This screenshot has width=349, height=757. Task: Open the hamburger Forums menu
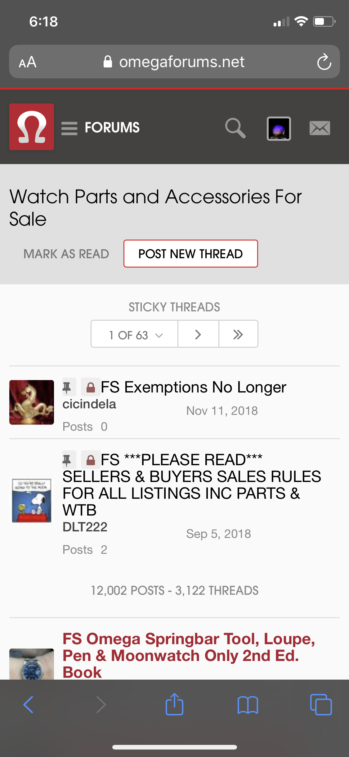[x=69, y=128]
